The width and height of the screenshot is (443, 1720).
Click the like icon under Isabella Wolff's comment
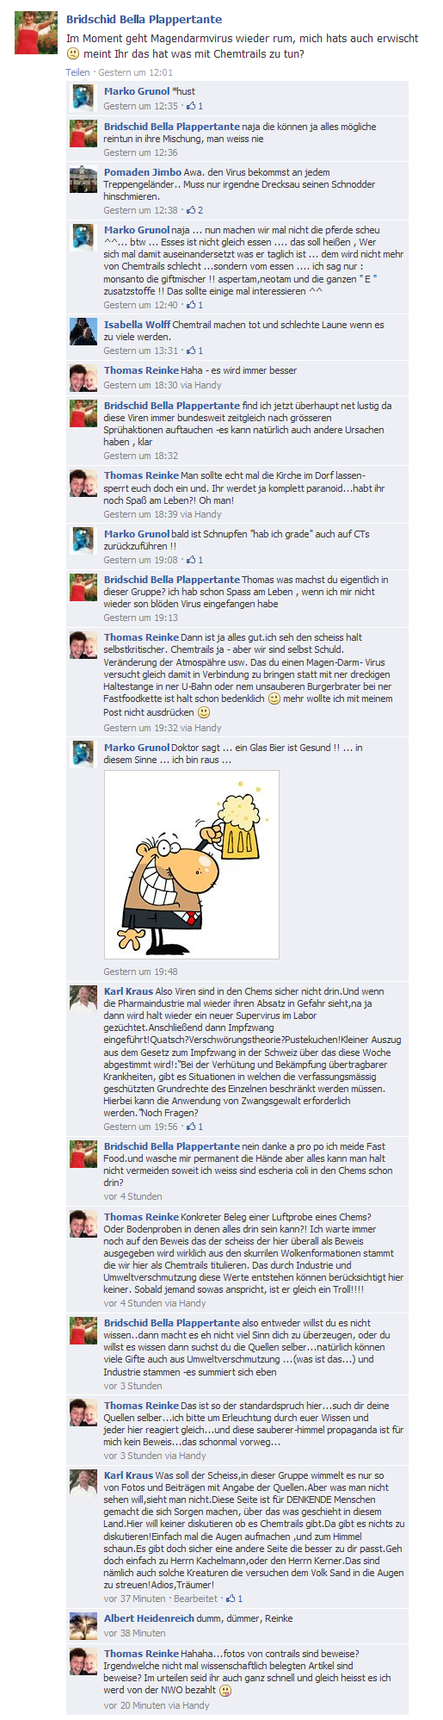(x=191, y=351)
